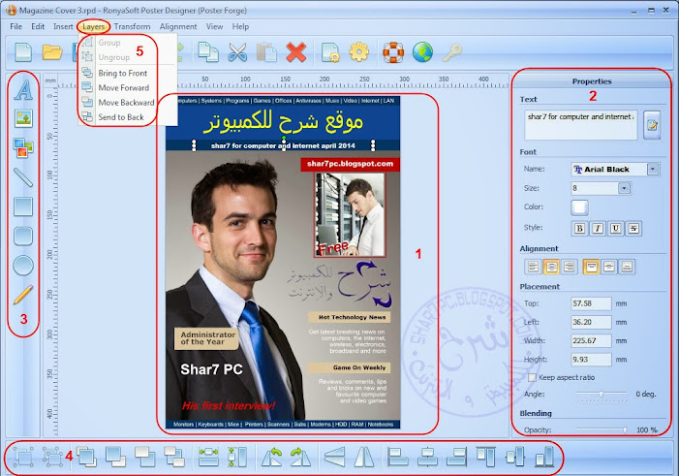The image size is (679, 476).
Task: Click the Left placement input field
Action: point(591,322)
